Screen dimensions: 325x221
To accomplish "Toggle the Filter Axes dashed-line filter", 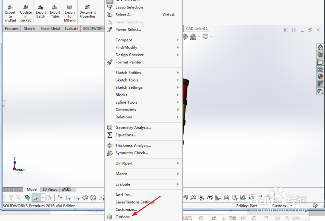I will [x=101, y=198].
